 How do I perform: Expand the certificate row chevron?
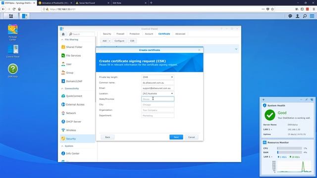(x=236, y=49)
